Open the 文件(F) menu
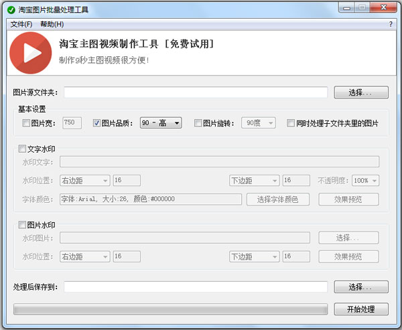The height and width of the screenshot is (330, 402). (21, 24)
